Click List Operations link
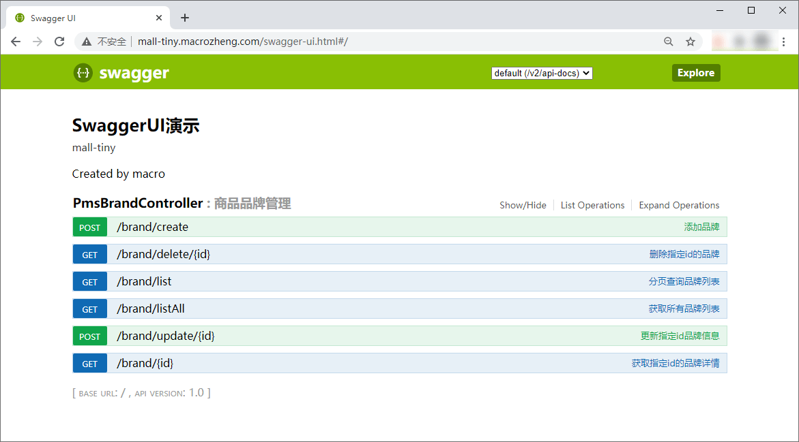 592,205
